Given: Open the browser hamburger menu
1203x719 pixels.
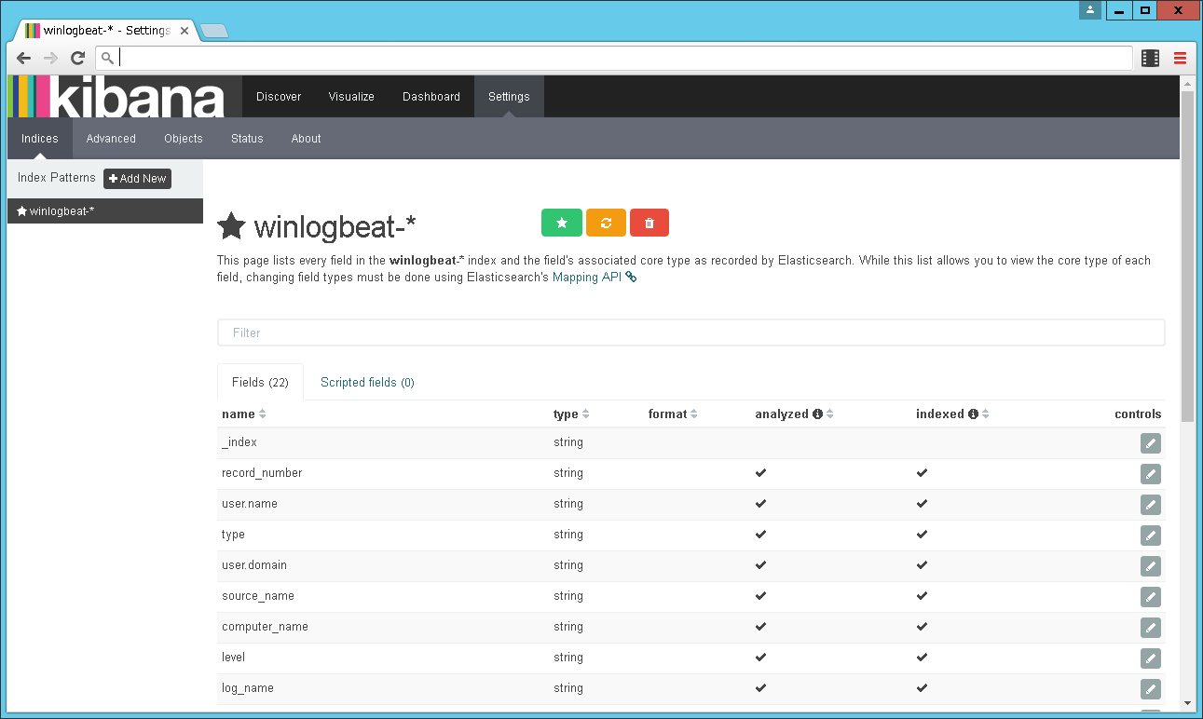Looking at the screenshot, I should point(1180,57).
